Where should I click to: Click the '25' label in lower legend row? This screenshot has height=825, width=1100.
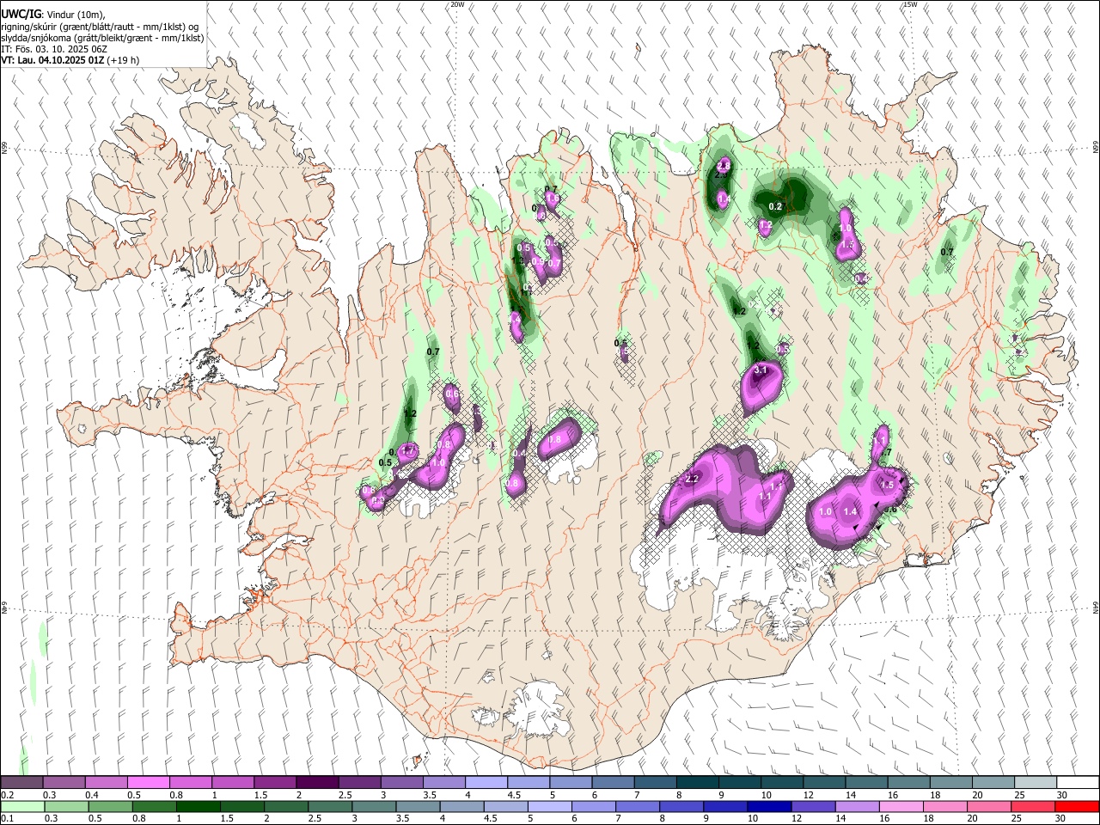[x=1017, y=819]
